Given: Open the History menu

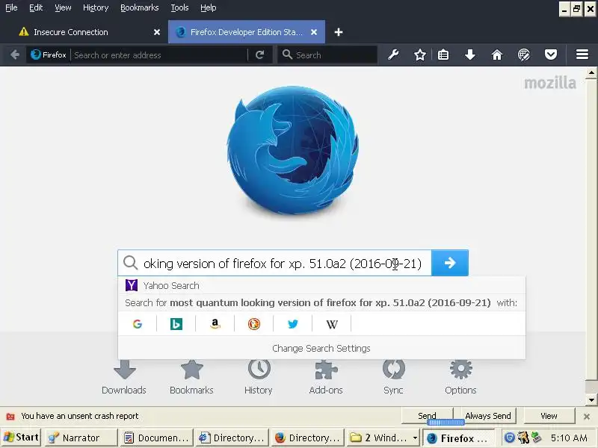Looking at the screenshot, I should click(x=96, y=7).
